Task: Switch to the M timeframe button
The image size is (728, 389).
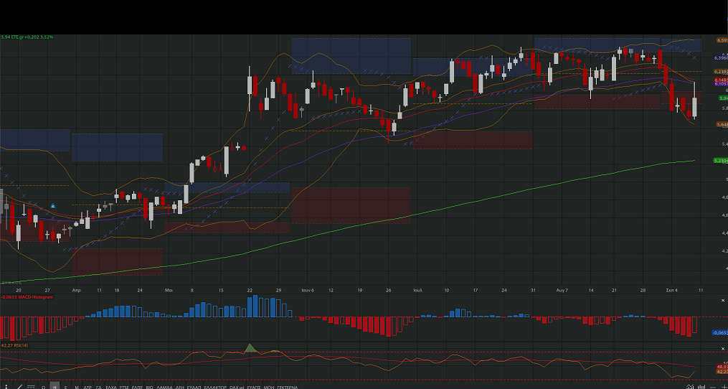Action: point(77,387)
